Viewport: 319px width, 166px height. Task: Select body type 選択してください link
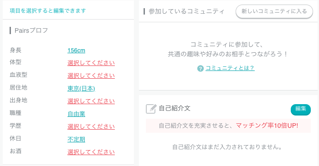coord(91,63)
